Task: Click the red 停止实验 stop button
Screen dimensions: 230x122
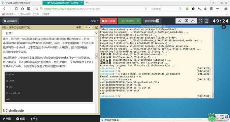Action: pyautogui.click(x=109, y=21)
